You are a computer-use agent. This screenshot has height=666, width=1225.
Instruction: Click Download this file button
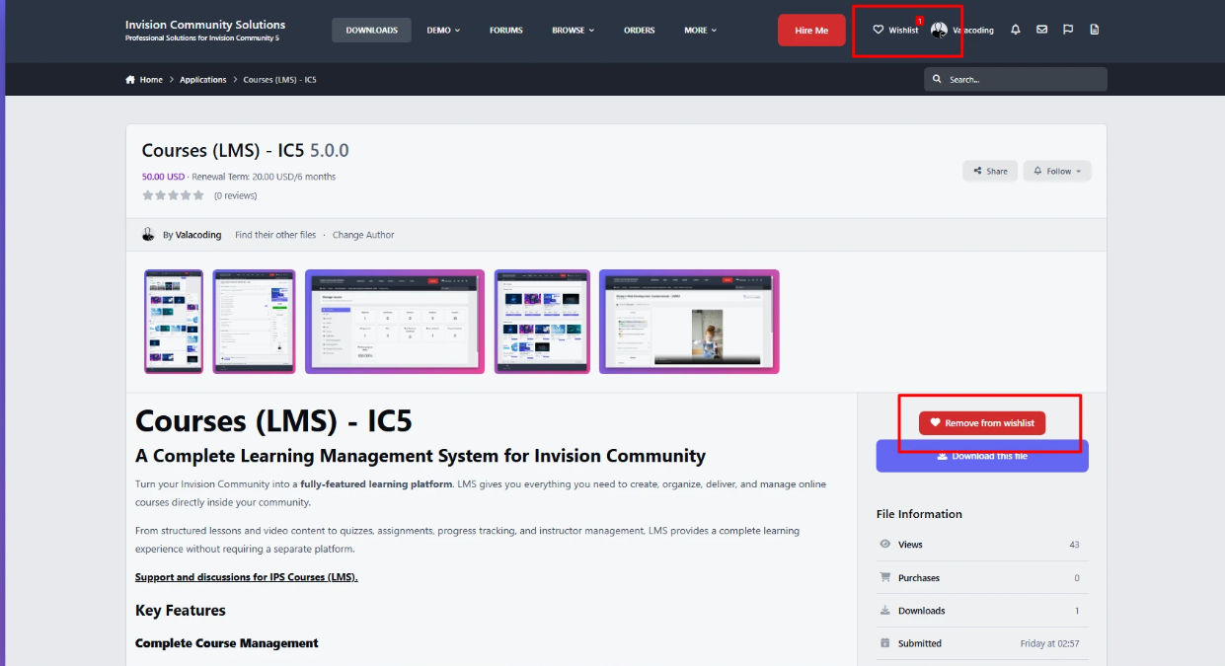point(982,456)
